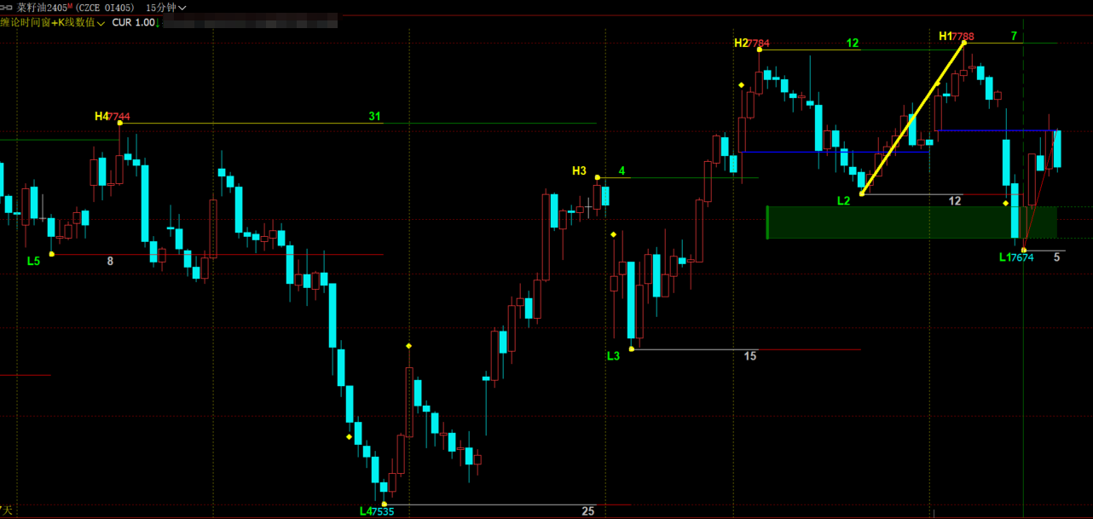Click the gray number 25 beside L4

coord(588,511)
